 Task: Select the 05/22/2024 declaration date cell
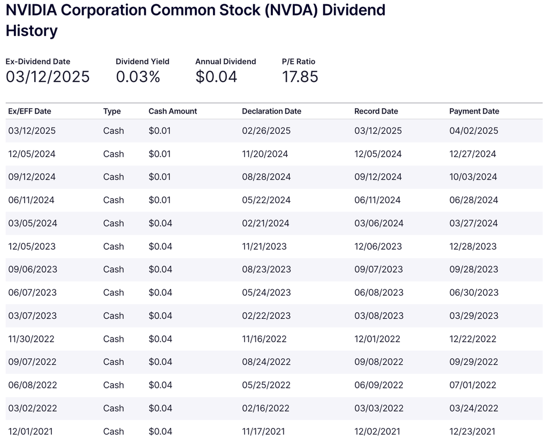266,200
